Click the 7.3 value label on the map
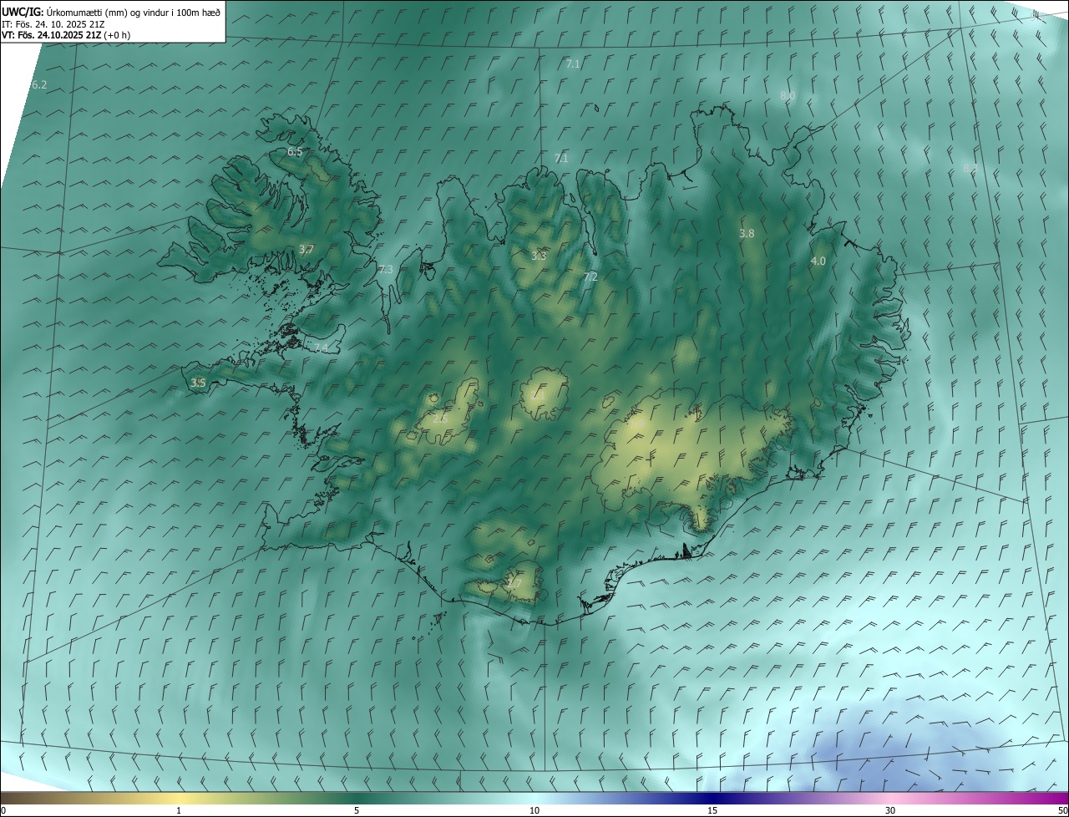The height and width of the screenshot is (817, 1069). pos(385,269)
